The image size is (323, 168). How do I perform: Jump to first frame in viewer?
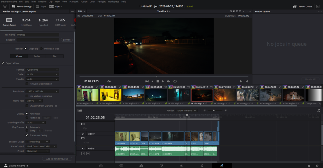pyautogui.click(x=147, y=81)
